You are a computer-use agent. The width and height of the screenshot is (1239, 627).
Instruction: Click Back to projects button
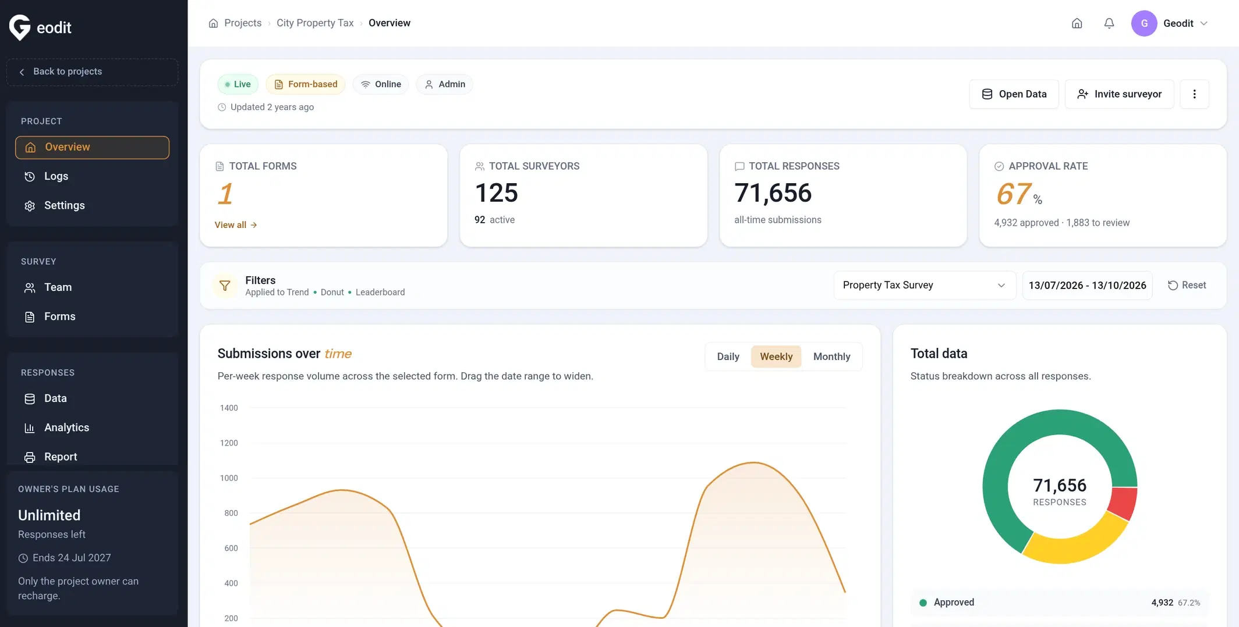point(92,72)
